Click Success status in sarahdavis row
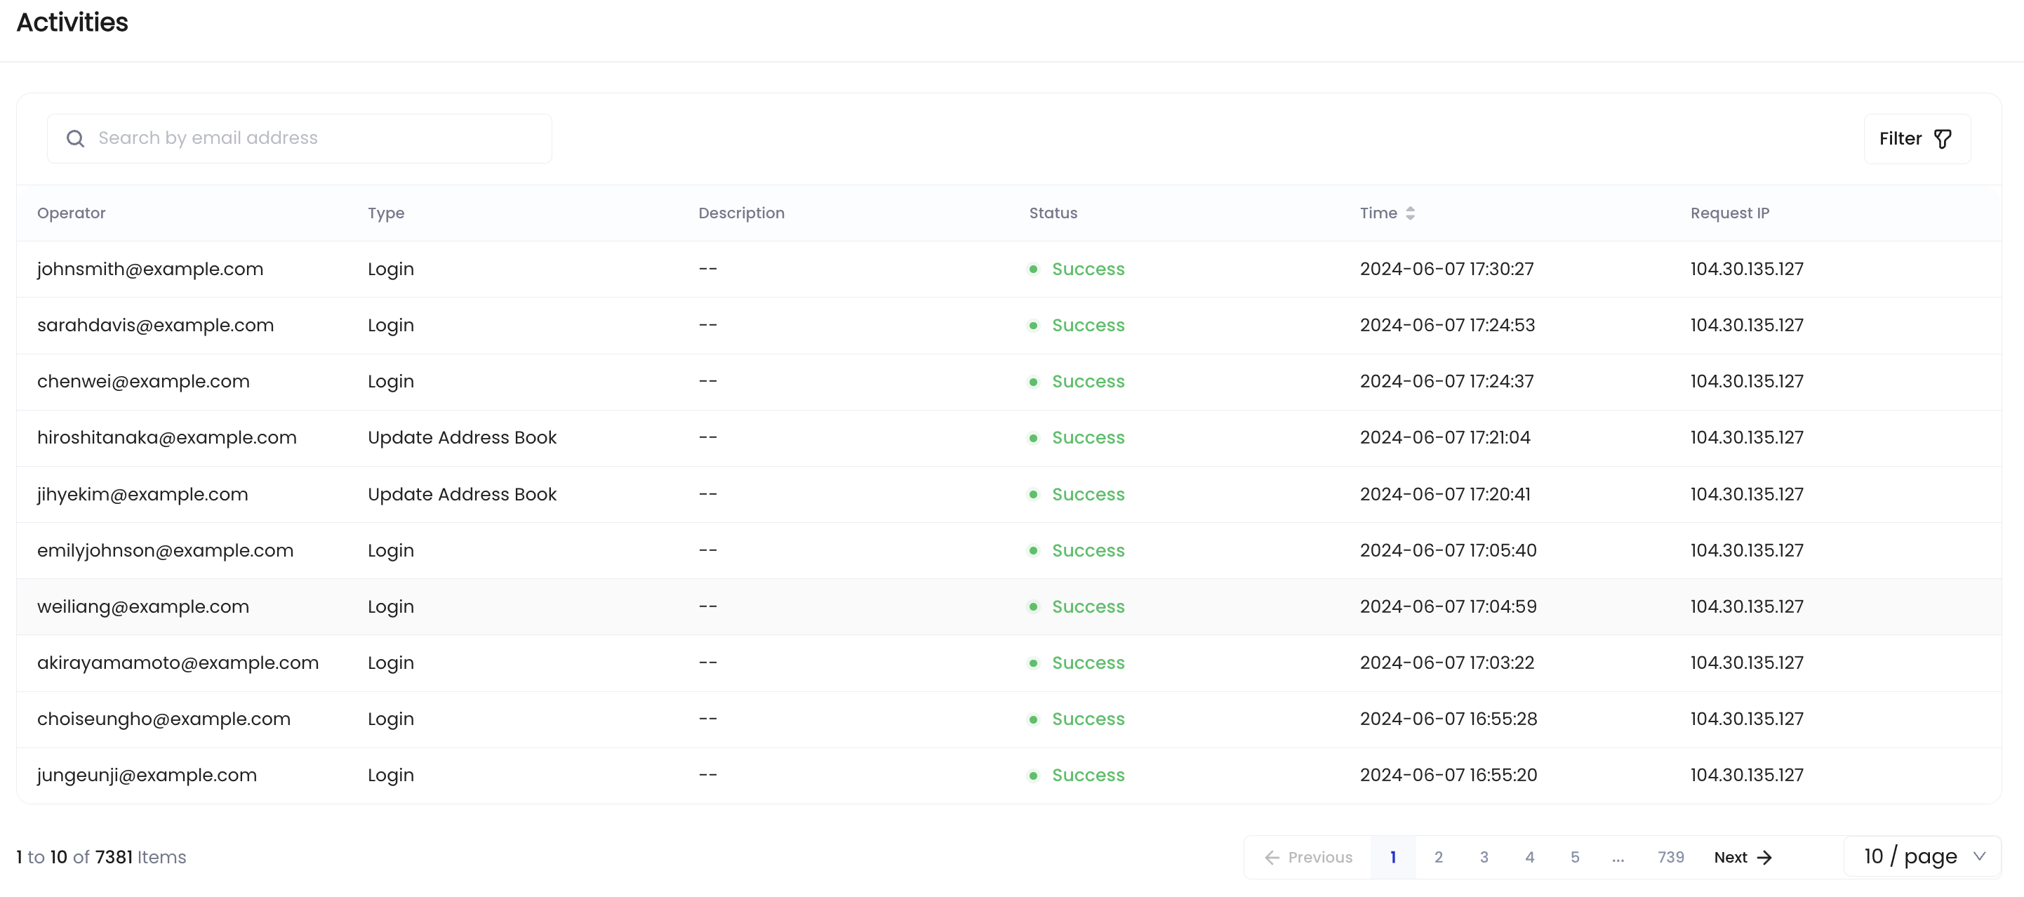This screenshot has height=897, width=2024. click(1087, 326)
